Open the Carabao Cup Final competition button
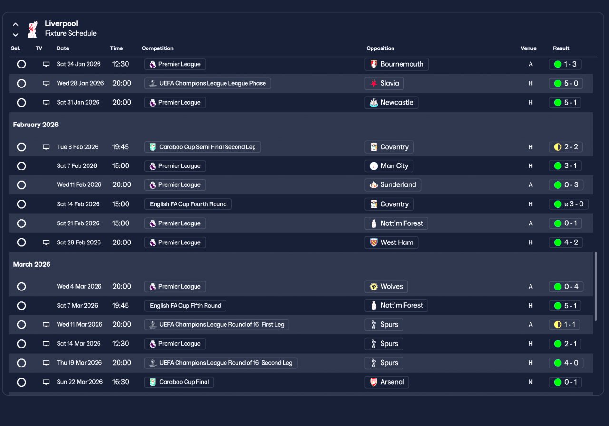This screenshot has height=426, width=609. click(179, 382)
